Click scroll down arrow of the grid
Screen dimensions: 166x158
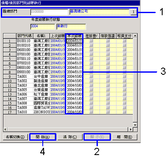[x=135, y=125]
